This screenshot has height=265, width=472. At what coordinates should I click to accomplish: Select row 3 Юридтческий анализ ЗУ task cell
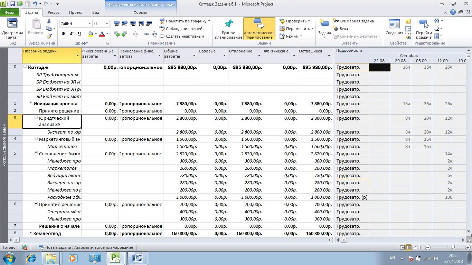pos(52,121)
